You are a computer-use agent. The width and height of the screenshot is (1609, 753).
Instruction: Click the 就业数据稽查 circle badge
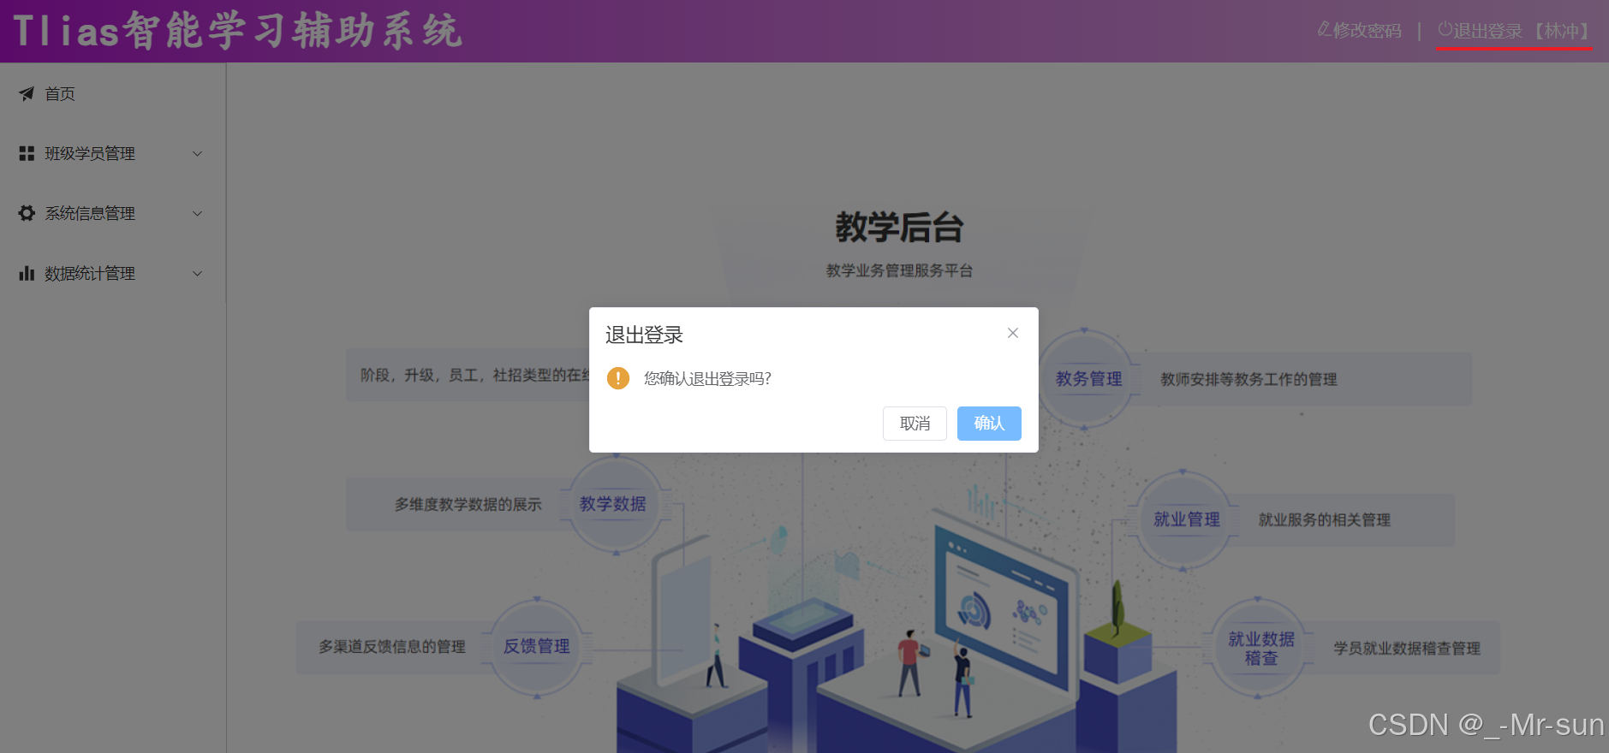coord(1260,649)
